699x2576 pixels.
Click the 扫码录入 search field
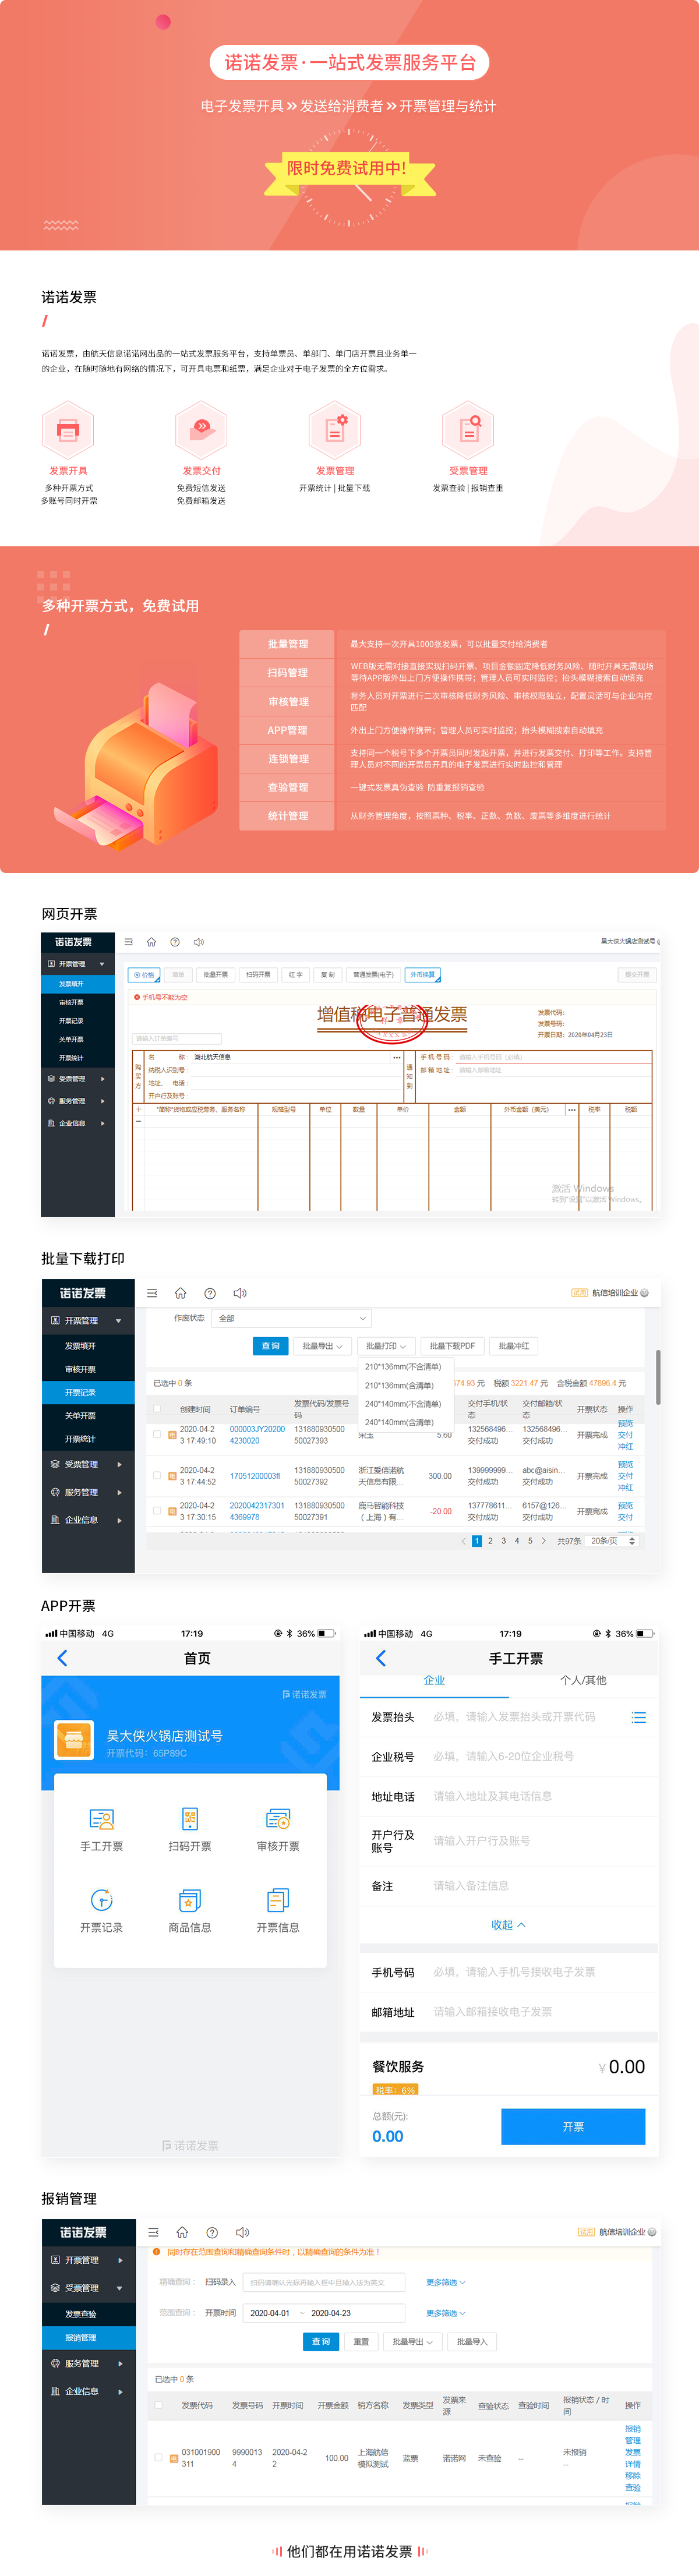324,2282
